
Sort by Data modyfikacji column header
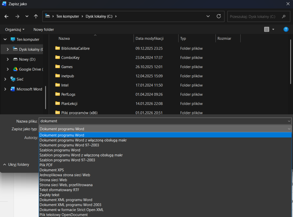click(149, 38)
